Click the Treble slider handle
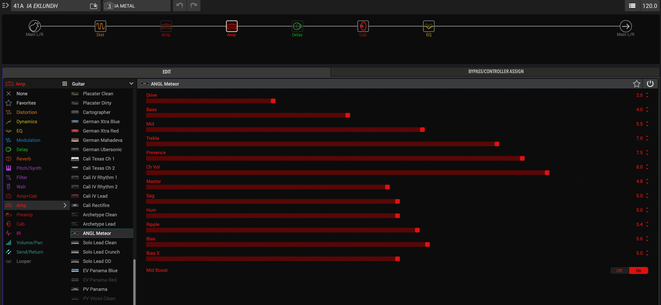This screenshot has width=661, height=305. pos(497,144)
